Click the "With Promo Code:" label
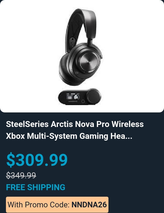The height and width of the screenshot is (213, 164). click(x=39, y=205)
